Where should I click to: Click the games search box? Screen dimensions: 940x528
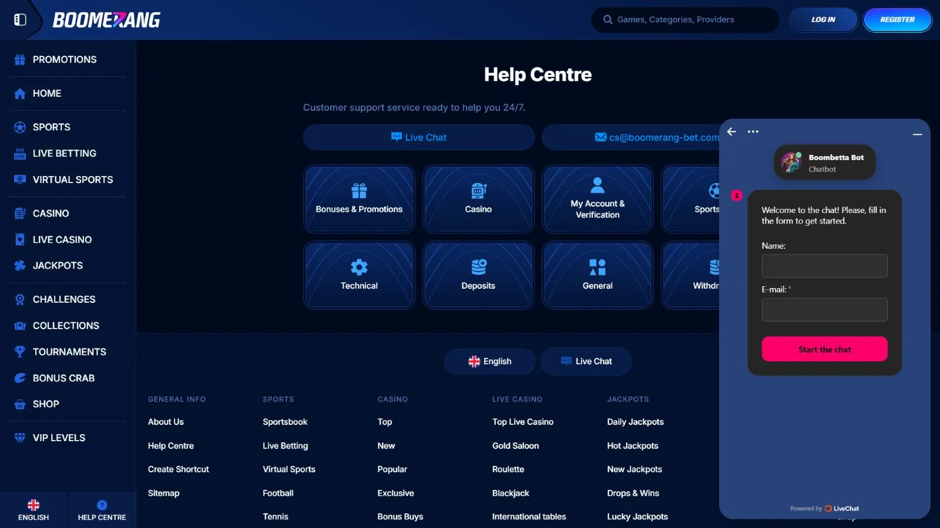click(684, 20)
